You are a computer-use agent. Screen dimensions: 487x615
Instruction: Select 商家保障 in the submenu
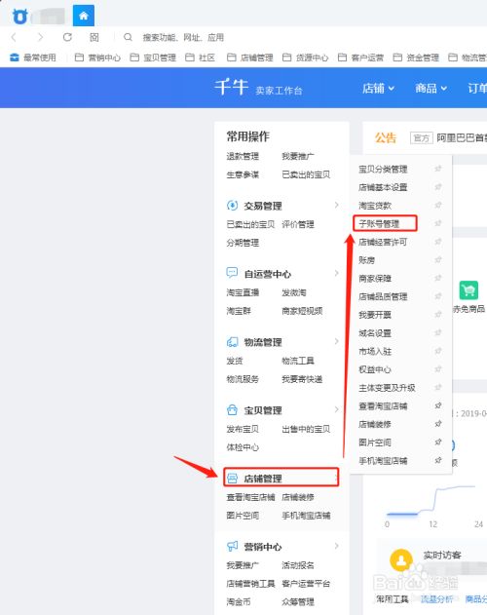[x=375, y=279]
